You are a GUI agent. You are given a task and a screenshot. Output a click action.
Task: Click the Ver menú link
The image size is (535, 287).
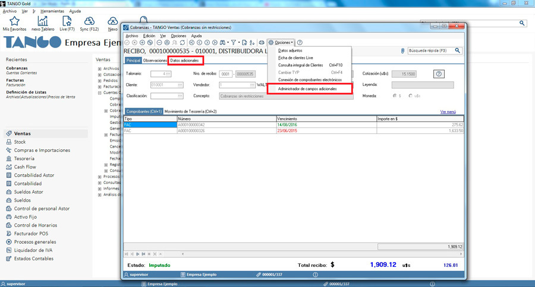point(448,111)
